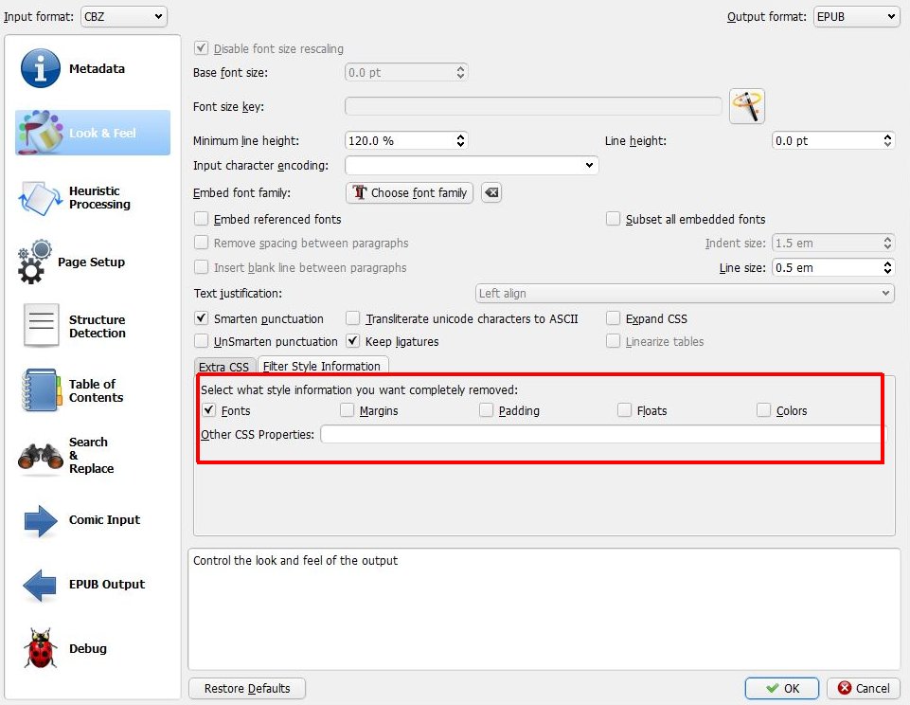Adjust Line height spinner arrows

pos(887,140)
